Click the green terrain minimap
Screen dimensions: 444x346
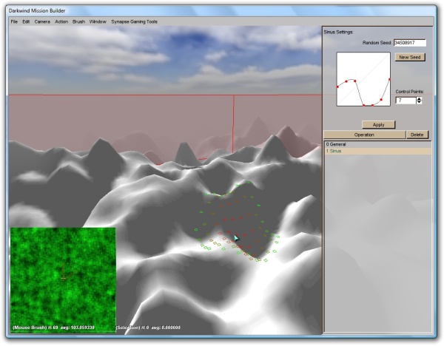click(63, 277)
